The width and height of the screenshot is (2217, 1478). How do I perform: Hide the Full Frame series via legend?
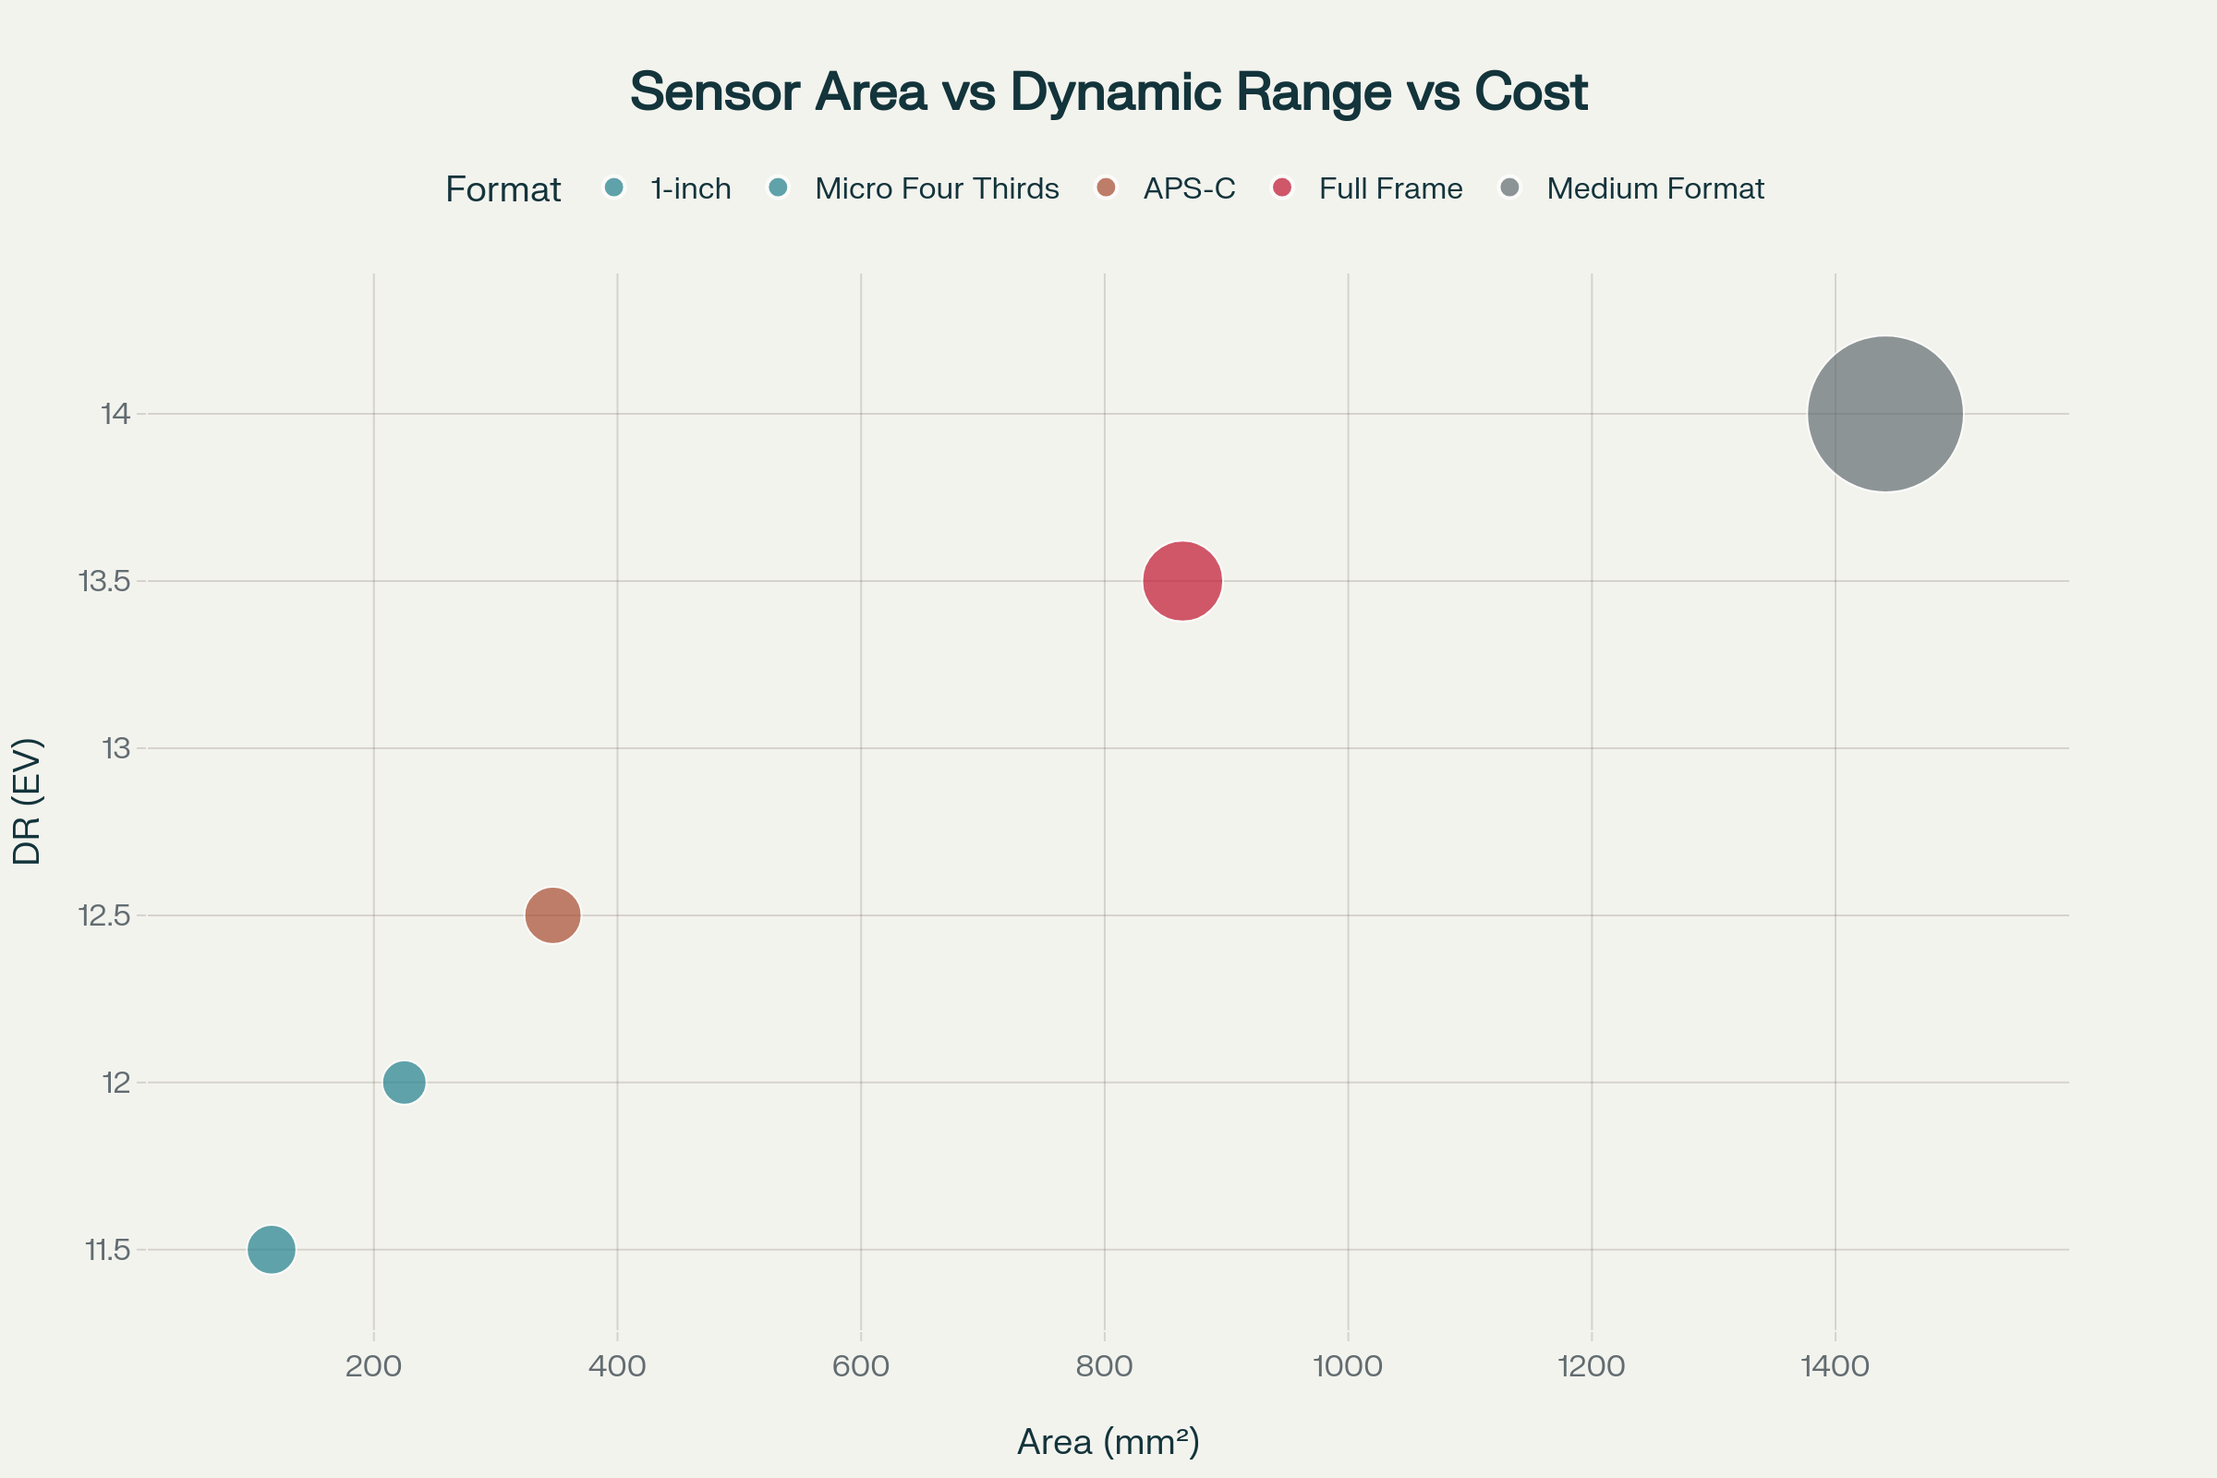coord(1284,188)
